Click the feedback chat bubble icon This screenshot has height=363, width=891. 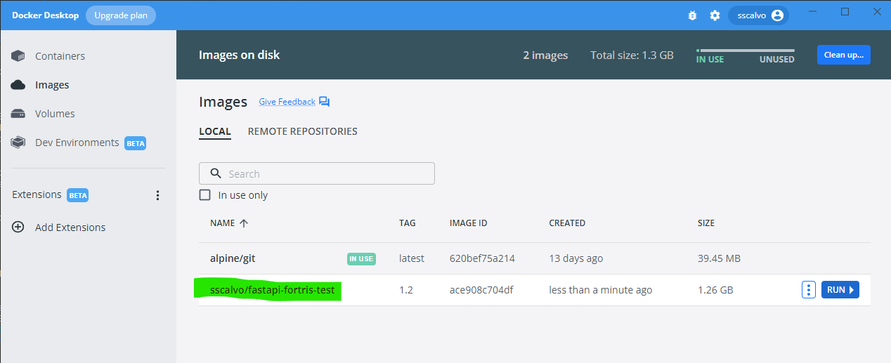(324, 102)
